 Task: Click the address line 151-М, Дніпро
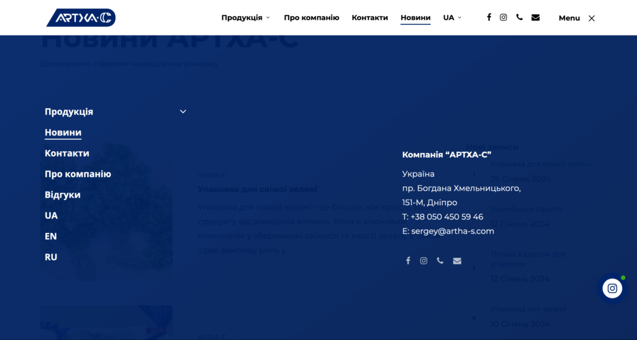(x=429, y=203)
